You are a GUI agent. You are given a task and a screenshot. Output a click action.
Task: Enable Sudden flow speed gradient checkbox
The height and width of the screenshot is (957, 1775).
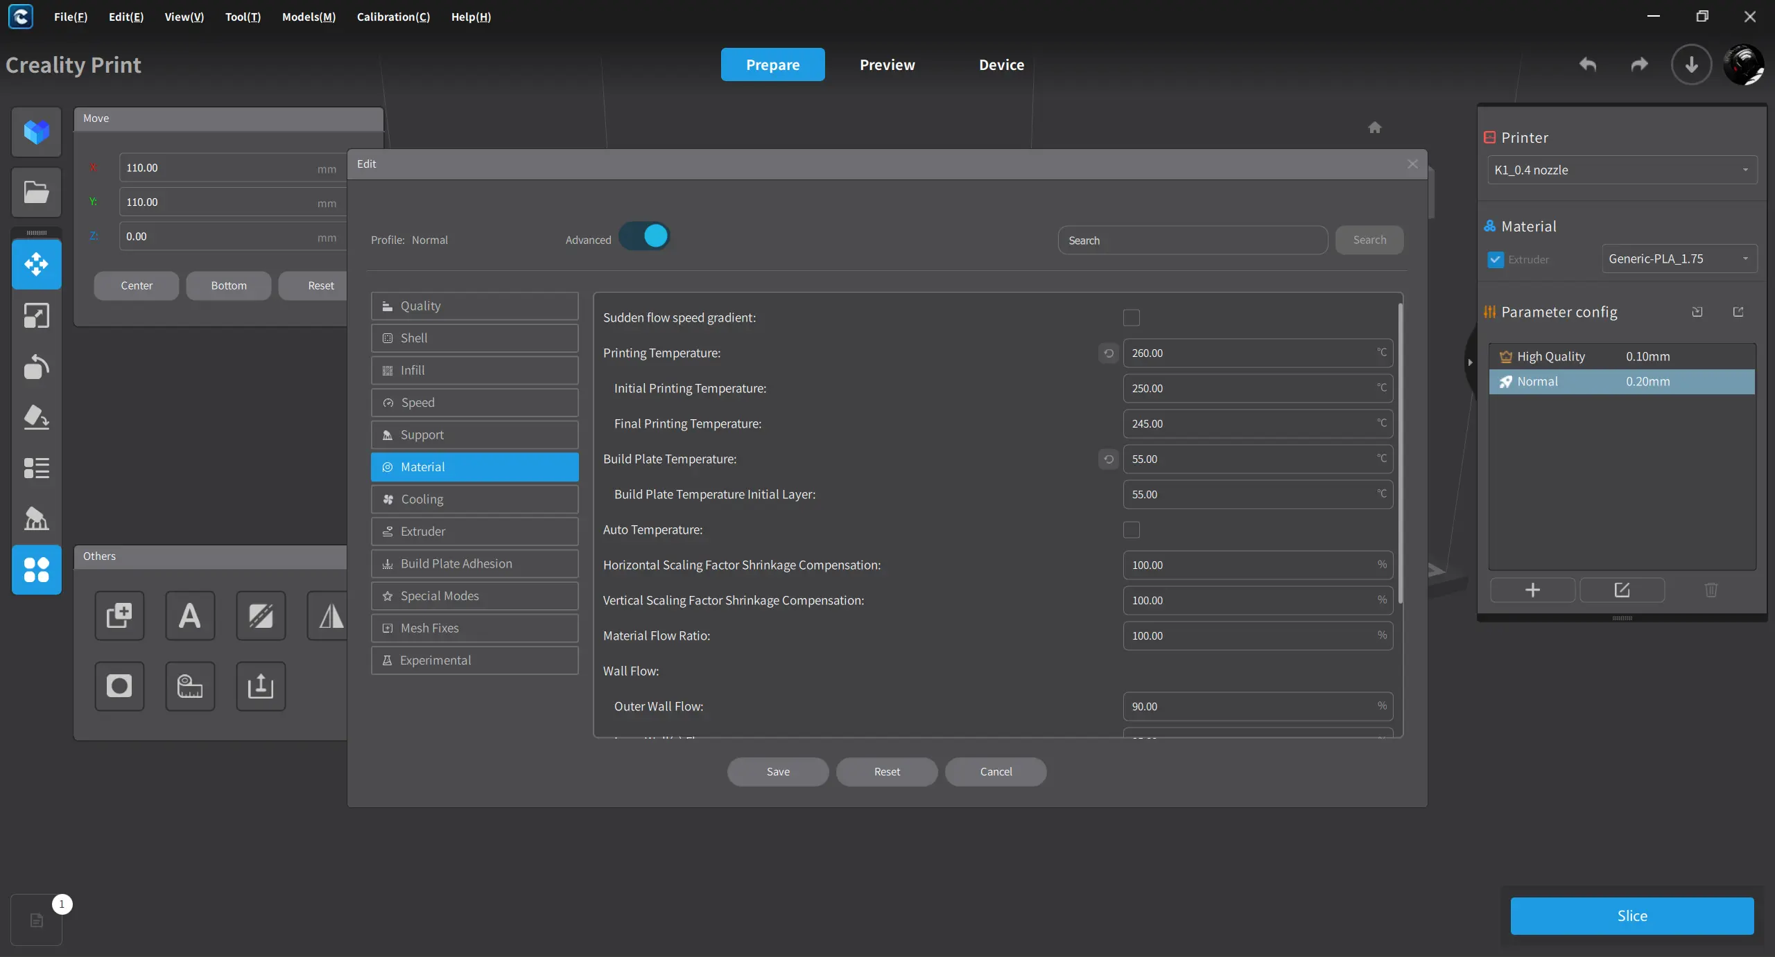click(x=1132, y=318)
